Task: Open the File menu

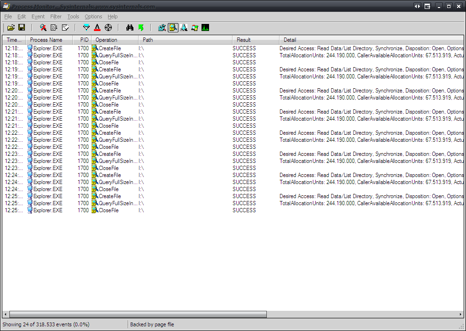Action: pyautogui.click(x=8, y=16)
